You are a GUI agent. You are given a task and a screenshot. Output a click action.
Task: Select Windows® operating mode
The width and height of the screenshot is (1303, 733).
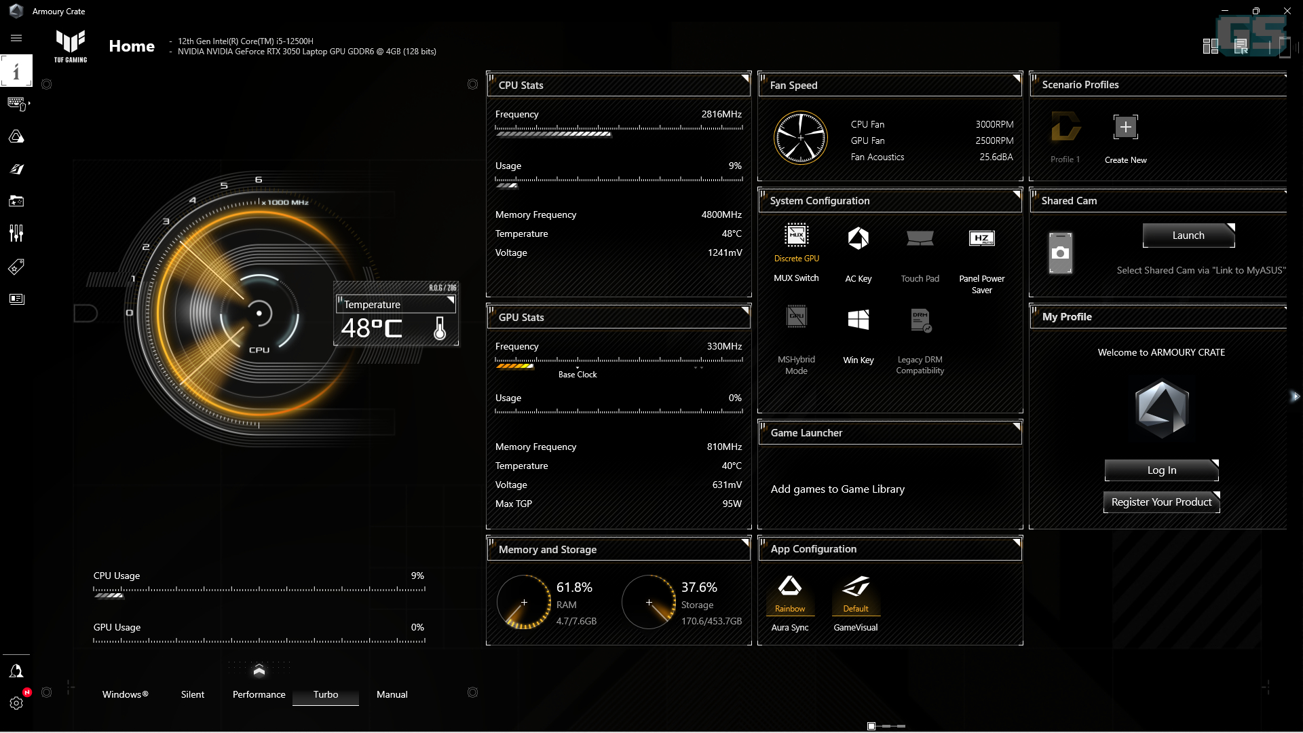coord(125,694)
